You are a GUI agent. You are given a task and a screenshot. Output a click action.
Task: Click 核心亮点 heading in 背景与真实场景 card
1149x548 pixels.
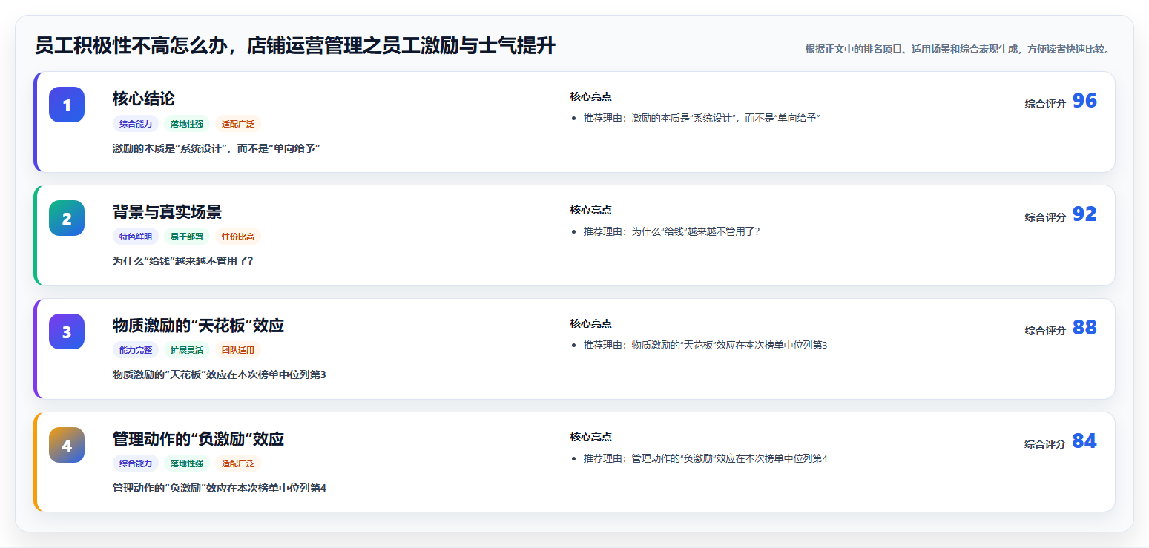coord(591,211)
